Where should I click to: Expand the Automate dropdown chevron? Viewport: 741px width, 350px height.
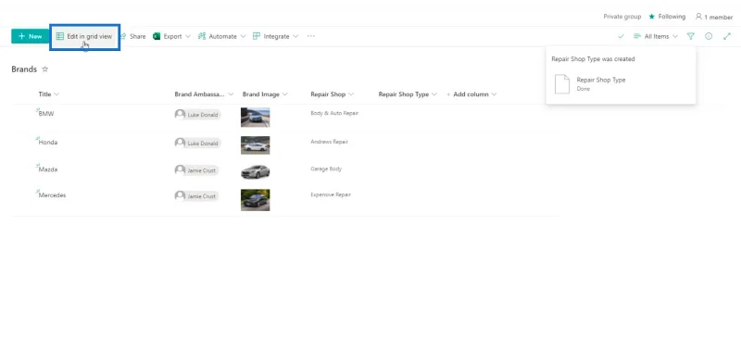point(243,36)
